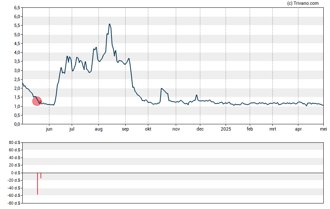Image resolution: width=330 pixels, height=209 pixels.
Task: Click the 'okt' x-axis label
Action: coord(148,129)
